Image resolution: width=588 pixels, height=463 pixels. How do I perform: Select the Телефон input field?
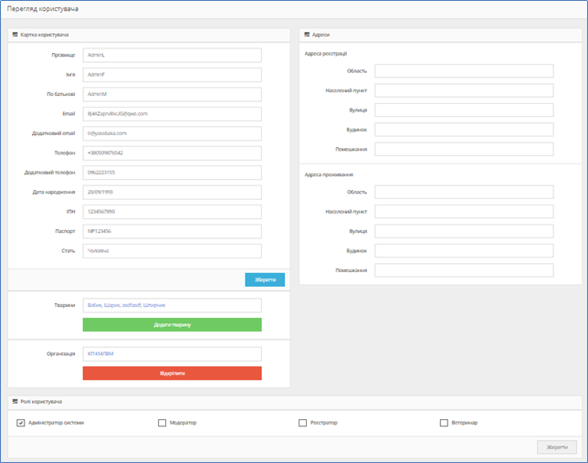(172, 153)
